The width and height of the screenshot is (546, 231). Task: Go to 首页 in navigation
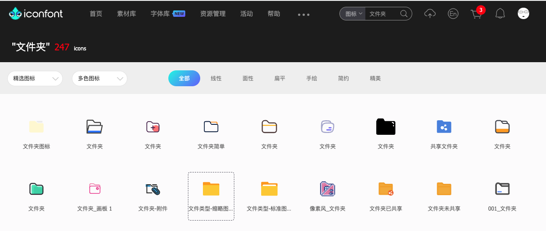pyautogui.click(x=96, y=14)
